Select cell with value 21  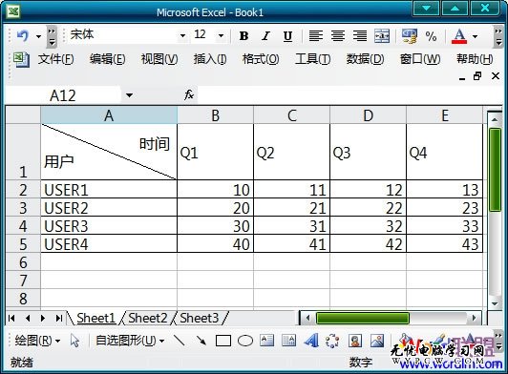pos(291,208)
